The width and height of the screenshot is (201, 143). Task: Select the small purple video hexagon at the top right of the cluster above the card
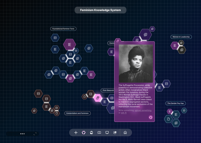(152, 29)
